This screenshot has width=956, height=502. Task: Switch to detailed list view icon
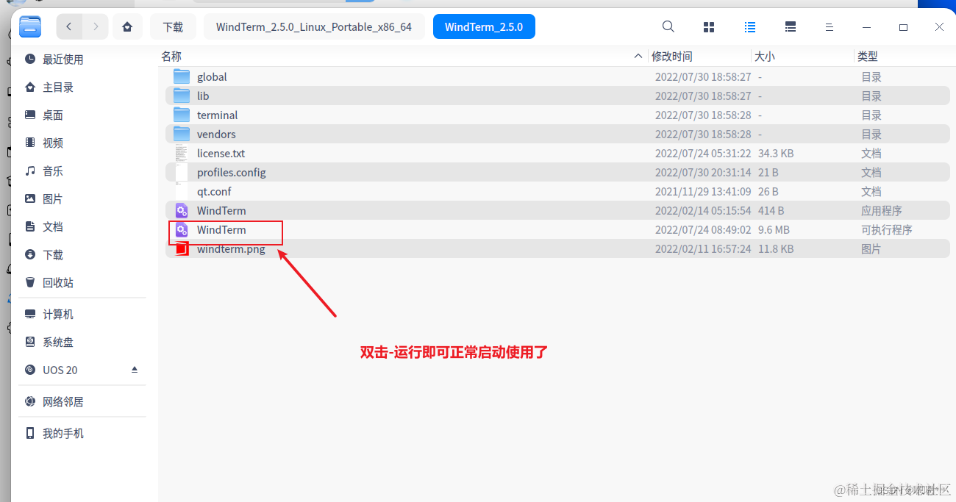791,27
